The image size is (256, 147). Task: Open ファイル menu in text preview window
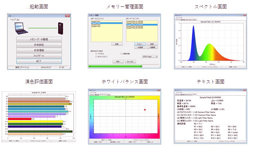[x=179, y=92]
